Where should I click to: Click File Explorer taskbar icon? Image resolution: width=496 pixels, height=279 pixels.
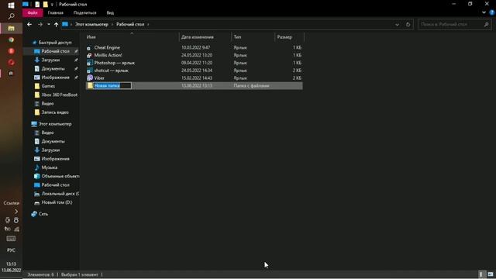[11, 28]
